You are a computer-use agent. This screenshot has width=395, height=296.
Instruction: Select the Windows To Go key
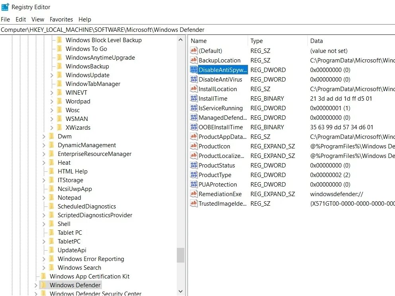tap(86, 49)
